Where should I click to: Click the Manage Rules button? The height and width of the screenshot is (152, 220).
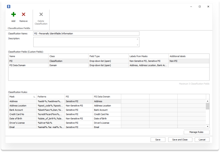coord(197,132)
